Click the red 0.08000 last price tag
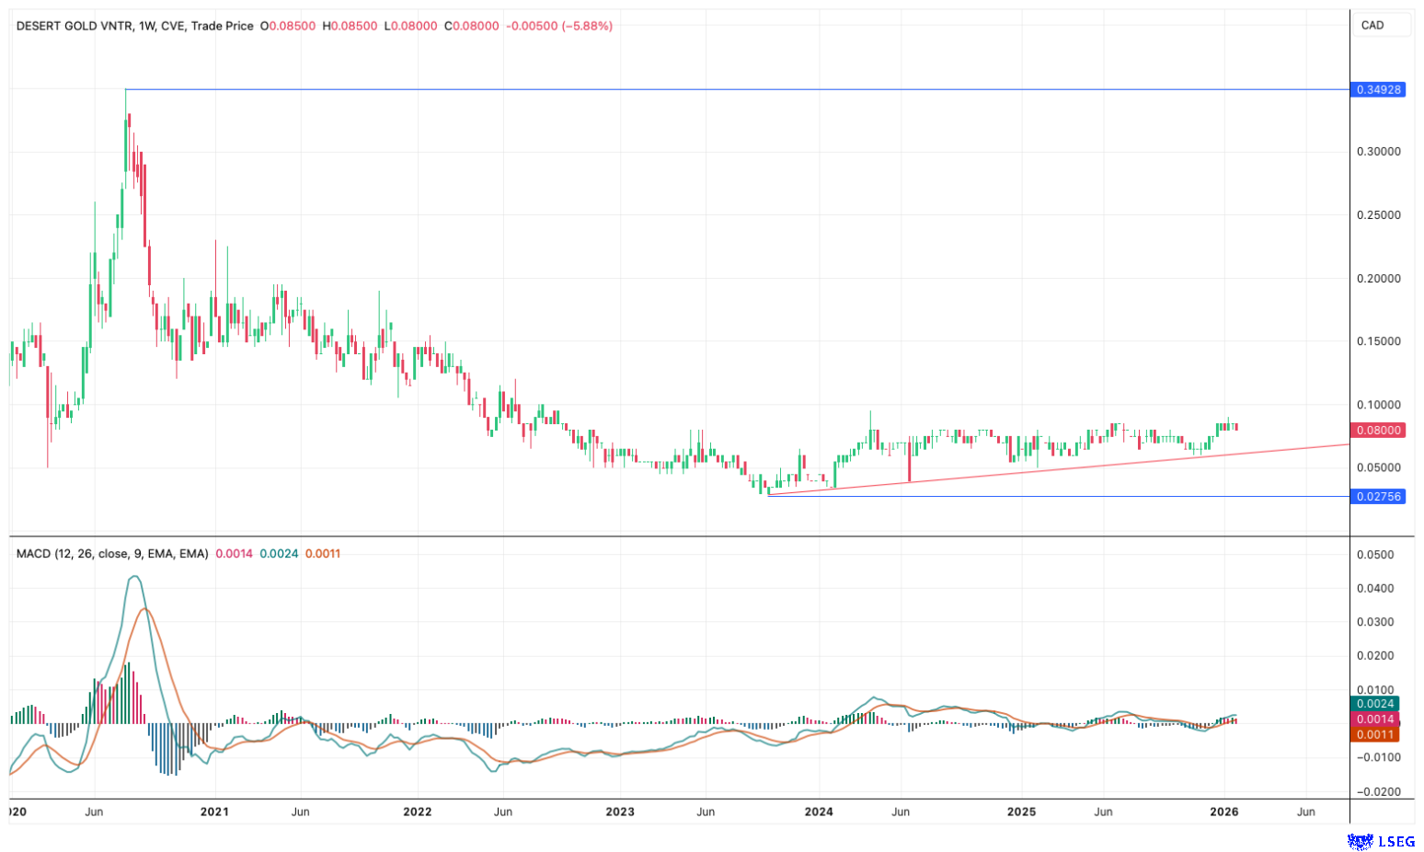This screenshot has width=1424, height=852. (1378, 431)
